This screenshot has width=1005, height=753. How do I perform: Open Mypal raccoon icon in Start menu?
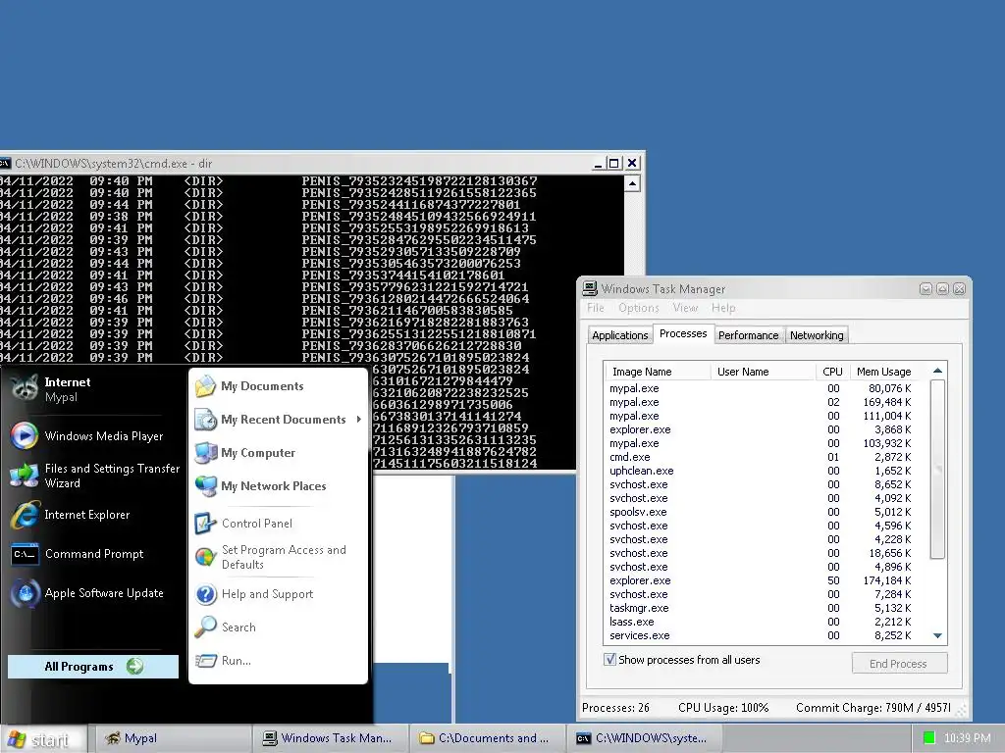pos(25,388)
